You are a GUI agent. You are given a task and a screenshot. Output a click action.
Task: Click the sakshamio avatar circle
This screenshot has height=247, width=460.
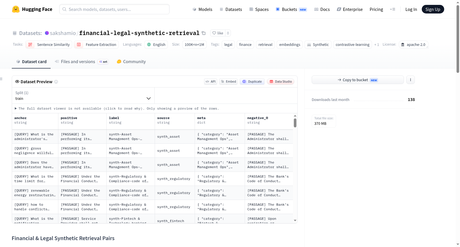coord(47,33)
